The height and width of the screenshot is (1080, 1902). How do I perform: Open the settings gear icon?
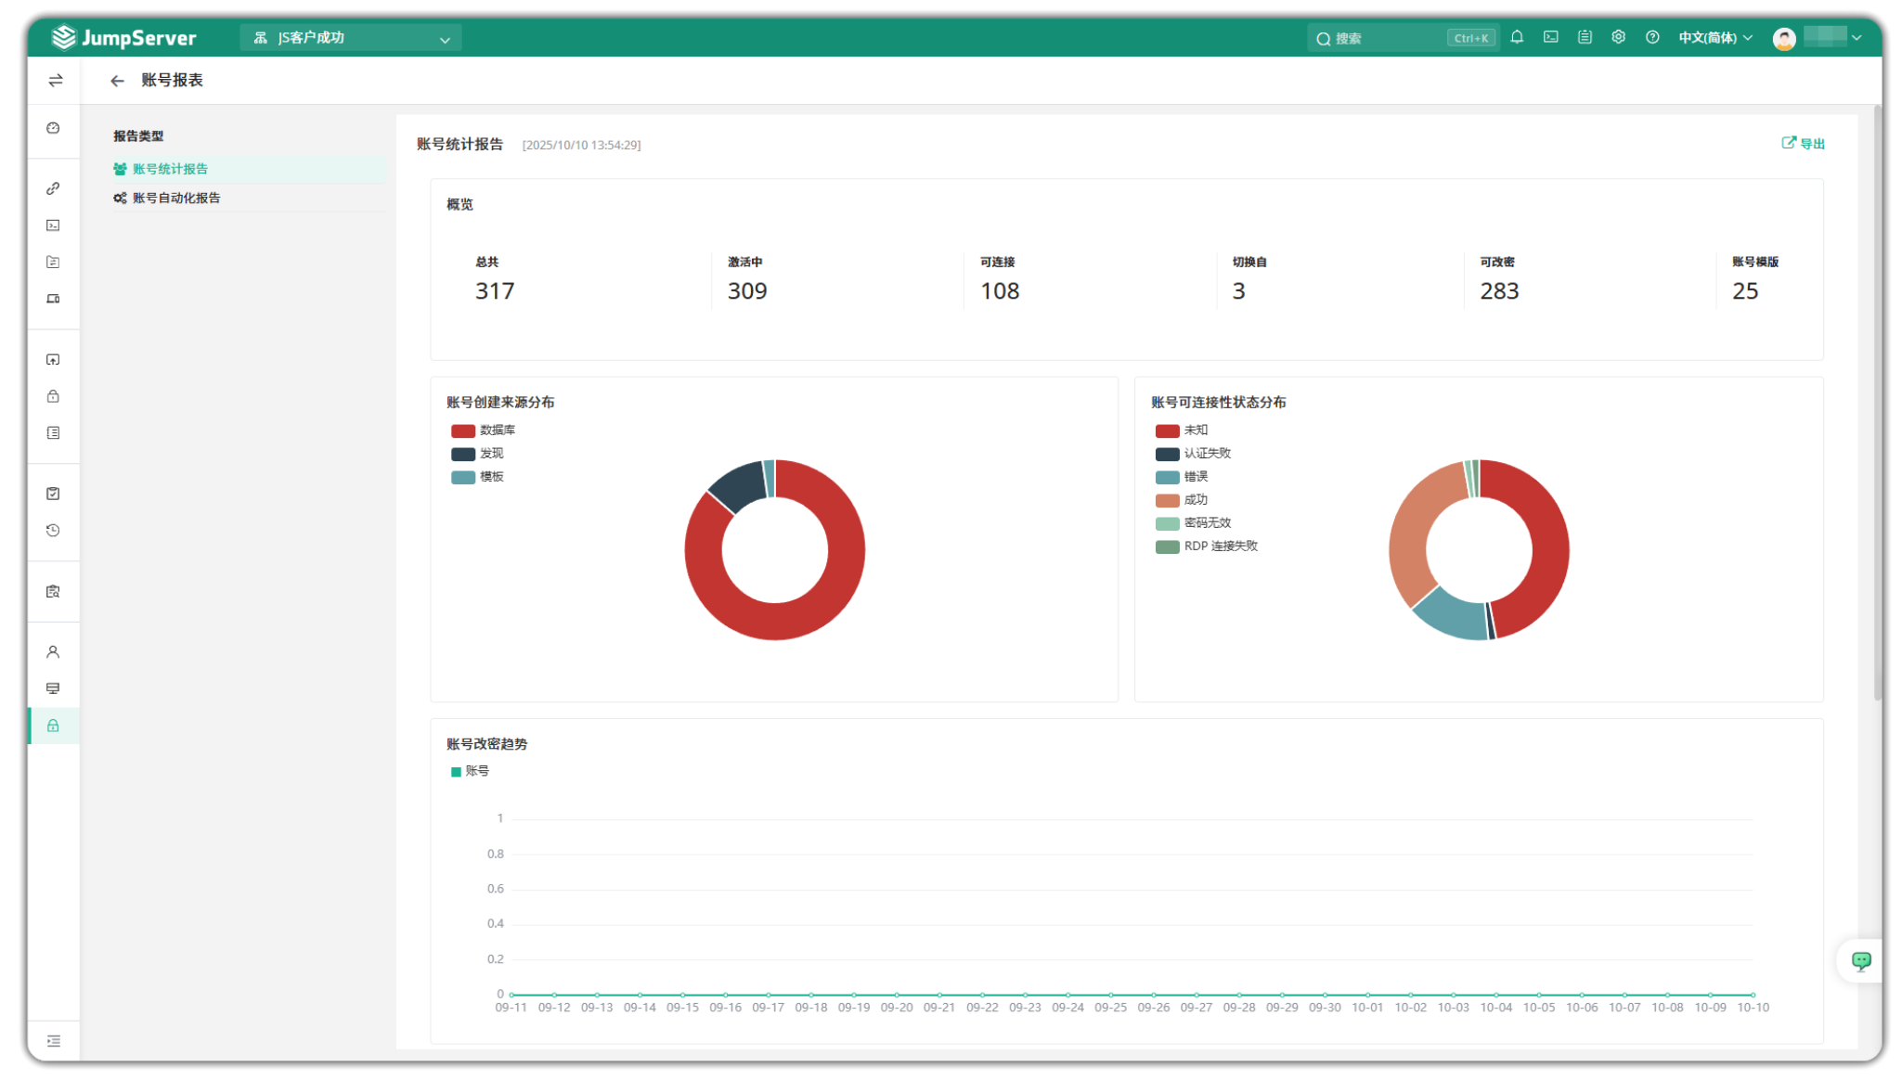pos(1618,37)
